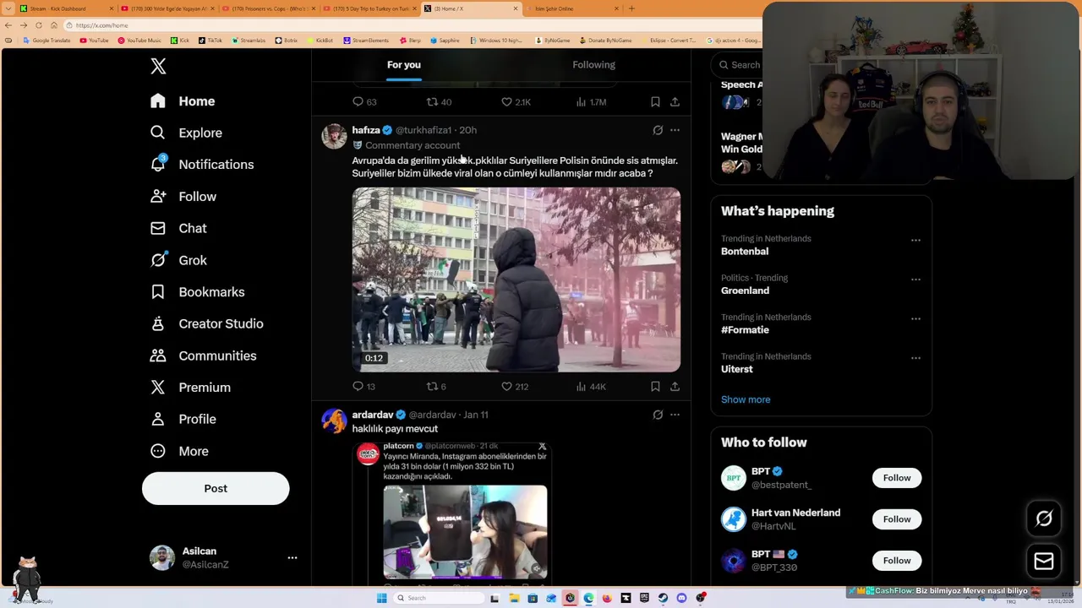The width and height of the screenshot is (1082, 608).
Task: Click the X logo in the sidebar
Action: (158, 66)
